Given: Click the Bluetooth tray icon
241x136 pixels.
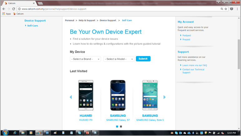Looking at the screenshot, I should point(193,133).
